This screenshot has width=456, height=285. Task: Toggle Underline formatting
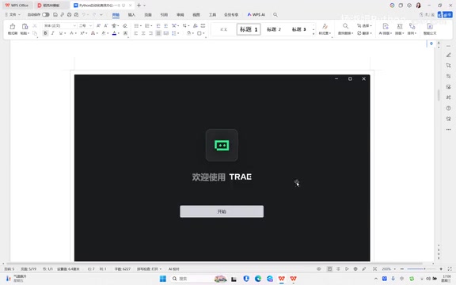[61, 33]
